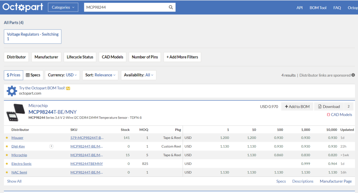Image resolution: width=358 pixels, height=193 pixels.
Task: Click the Digi-Key offers count badge
Action: pos(51,146)
